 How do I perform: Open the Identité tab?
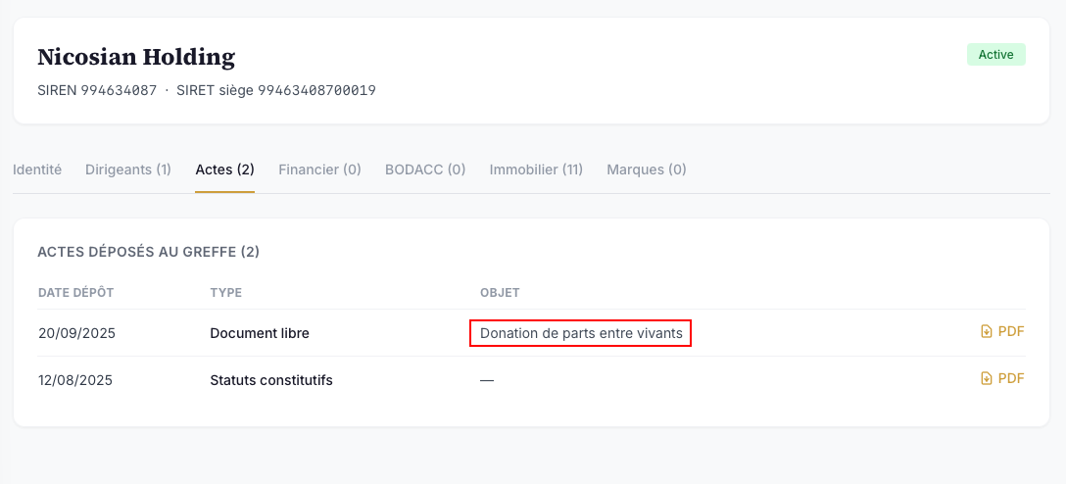click(37, 169)
